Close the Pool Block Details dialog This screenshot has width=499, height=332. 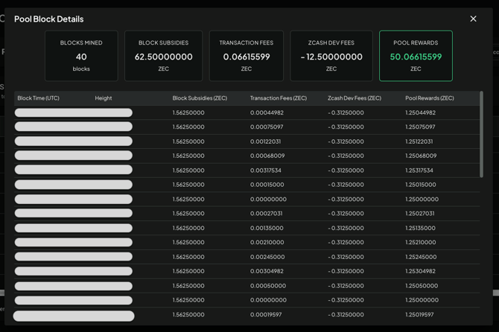(473, 19)
